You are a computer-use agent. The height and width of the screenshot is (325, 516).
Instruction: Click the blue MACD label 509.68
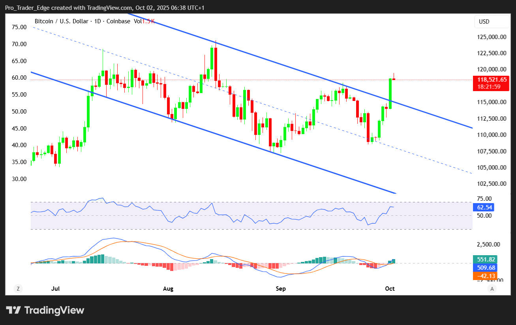coord(484,267)
